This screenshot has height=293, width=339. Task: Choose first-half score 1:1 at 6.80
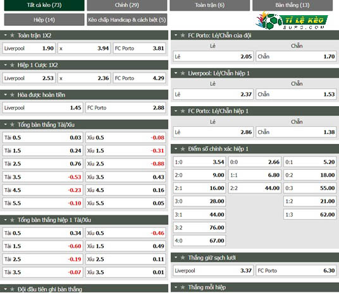coord(255,175)
